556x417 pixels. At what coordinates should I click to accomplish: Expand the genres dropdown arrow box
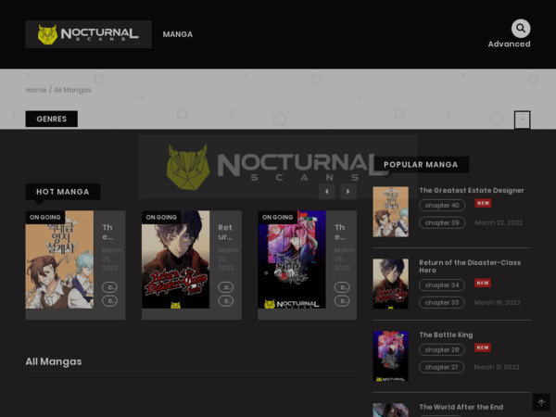pyautogui.click(x=522, y=120)
